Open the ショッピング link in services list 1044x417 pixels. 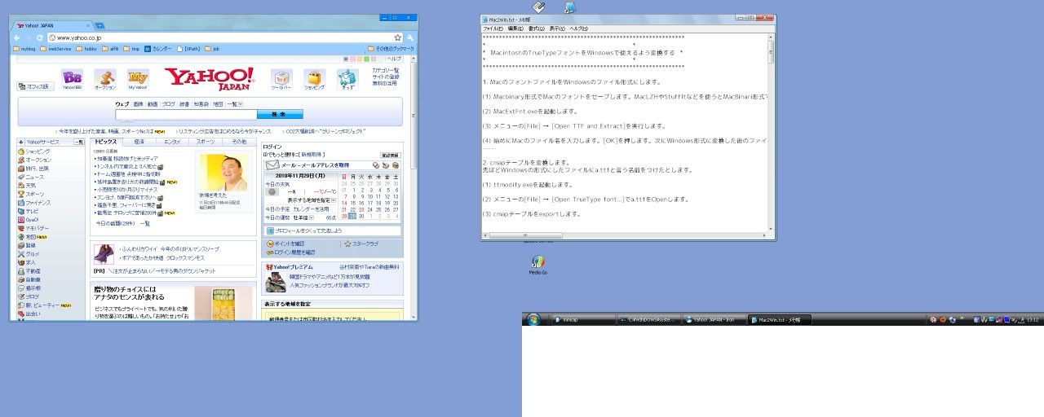click(38, 151)
